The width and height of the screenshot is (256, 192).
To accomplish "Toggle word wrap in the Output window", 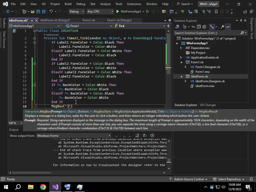I will coord(145,135).
